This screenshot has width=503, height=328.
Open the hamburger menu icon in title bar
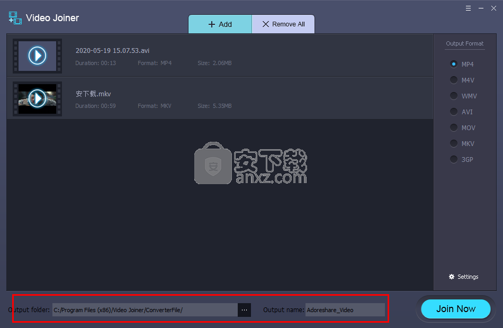[469, 8]
